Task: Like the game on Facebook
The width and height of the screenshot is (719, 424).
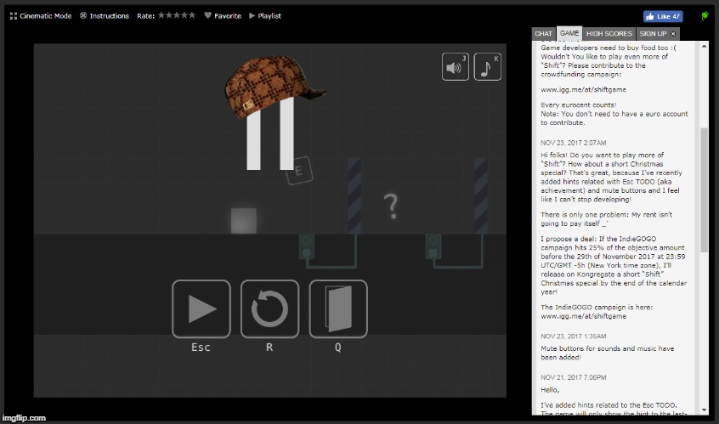Action: 662,16
